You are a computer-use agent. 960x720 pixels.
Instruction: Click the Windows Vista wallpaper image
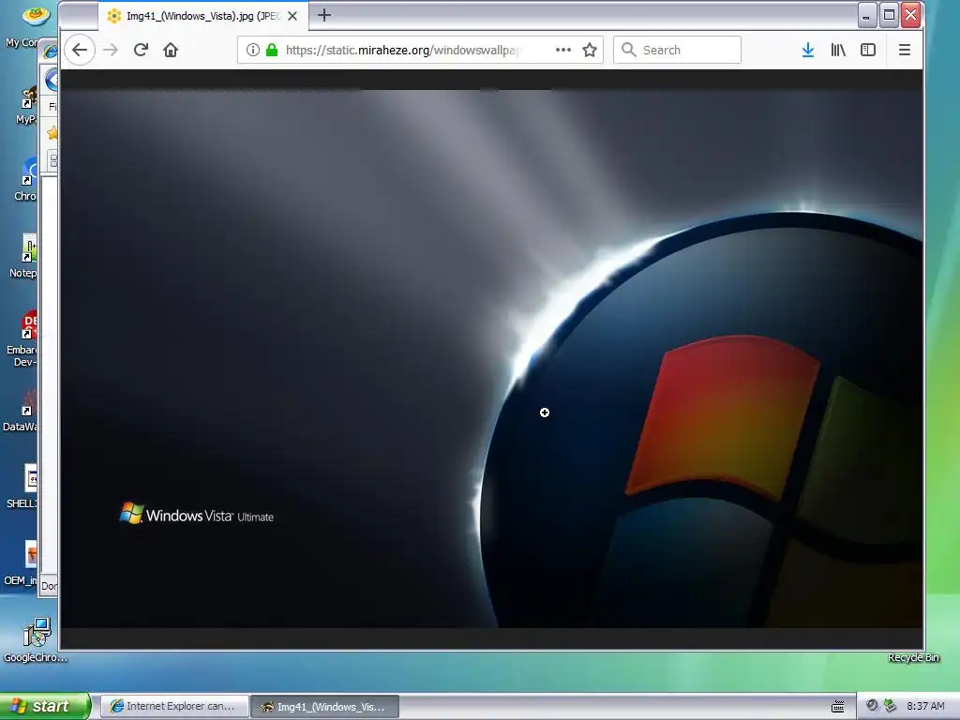491,359
